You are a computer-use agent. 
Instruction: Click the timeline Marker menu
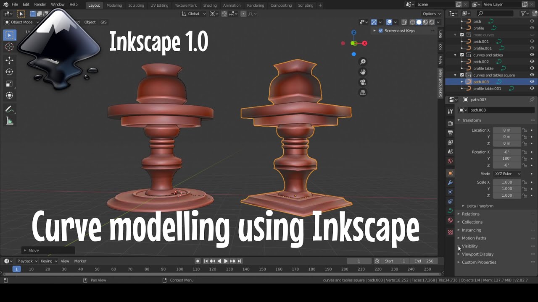(x=80, y=261)
